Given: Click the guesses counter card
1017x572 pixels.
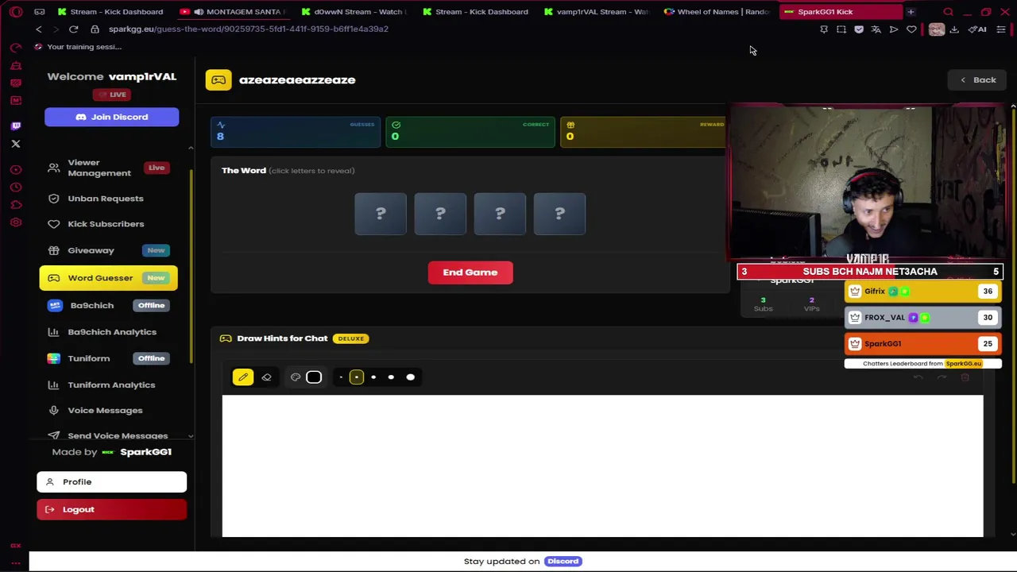Looking at the screenshot, I should tap(296, 132).
